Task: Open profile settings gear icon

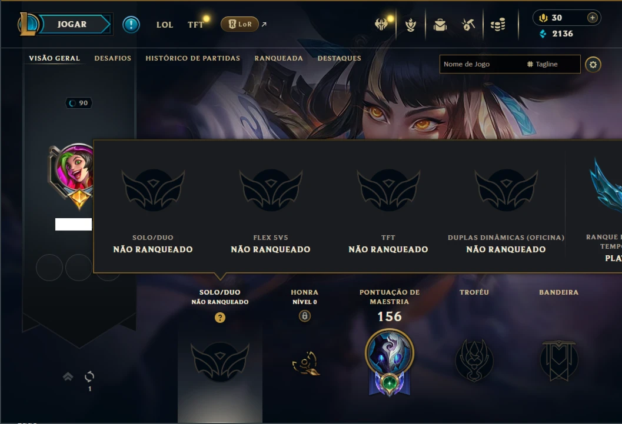Action: click(x=593, y=65)
